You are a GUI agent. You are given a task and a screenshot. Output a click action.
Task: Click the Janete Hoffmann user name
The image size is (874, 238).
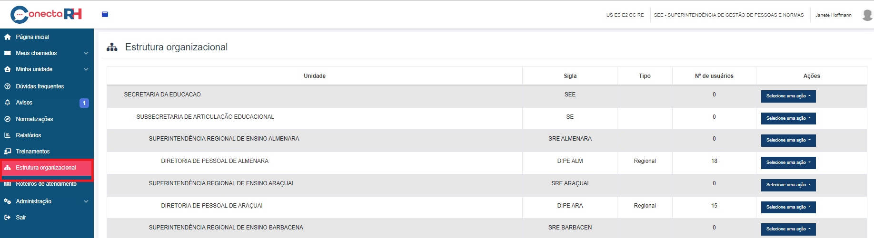[x=833, y=15]
